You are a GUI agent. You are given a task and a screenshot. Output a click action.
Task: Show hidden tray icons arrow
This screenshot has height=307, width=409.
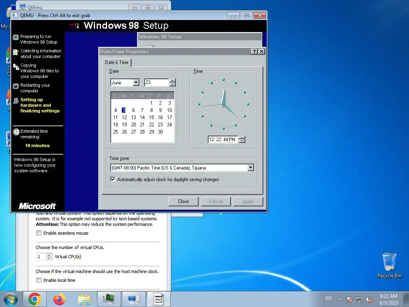(x=340, y=299)
